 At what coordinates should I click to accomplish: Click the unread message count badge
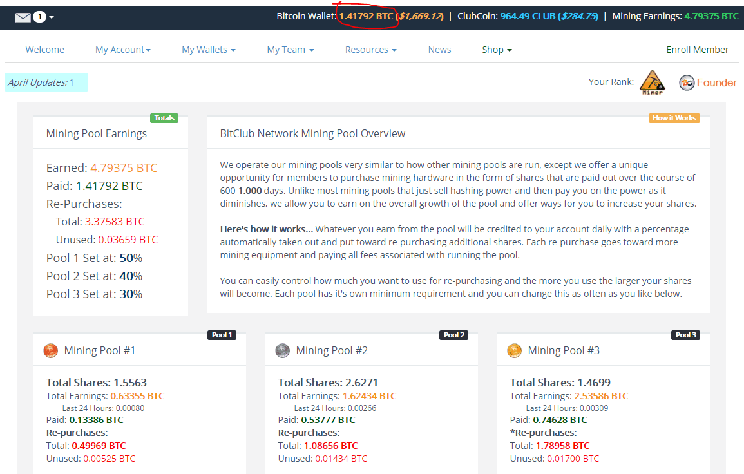pyautogui.click(x=40, y=17)
